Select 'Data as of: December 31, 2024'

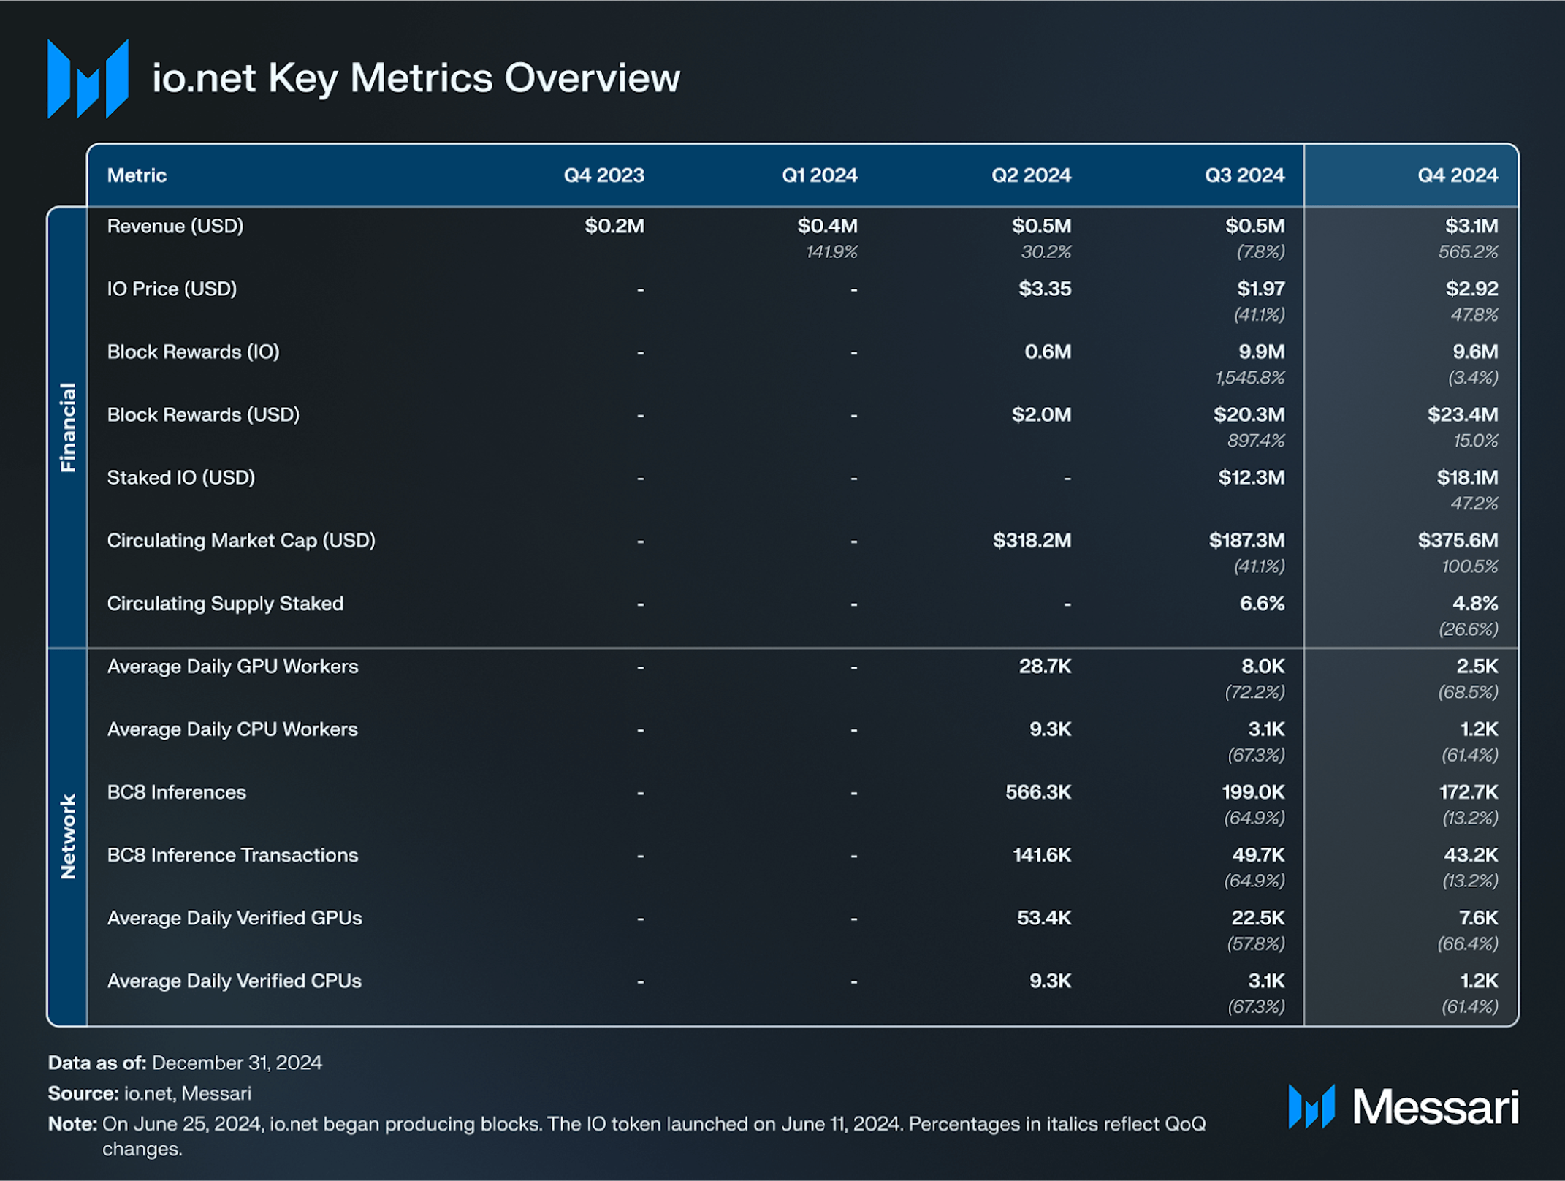click(185, 1063)
